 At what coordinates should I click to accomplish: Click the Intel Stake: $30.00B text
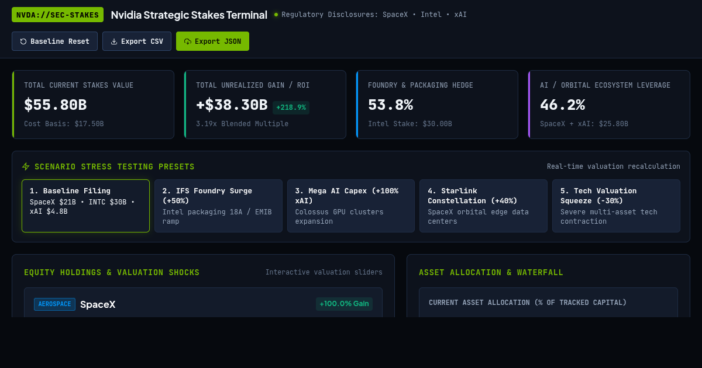point(410,124)
